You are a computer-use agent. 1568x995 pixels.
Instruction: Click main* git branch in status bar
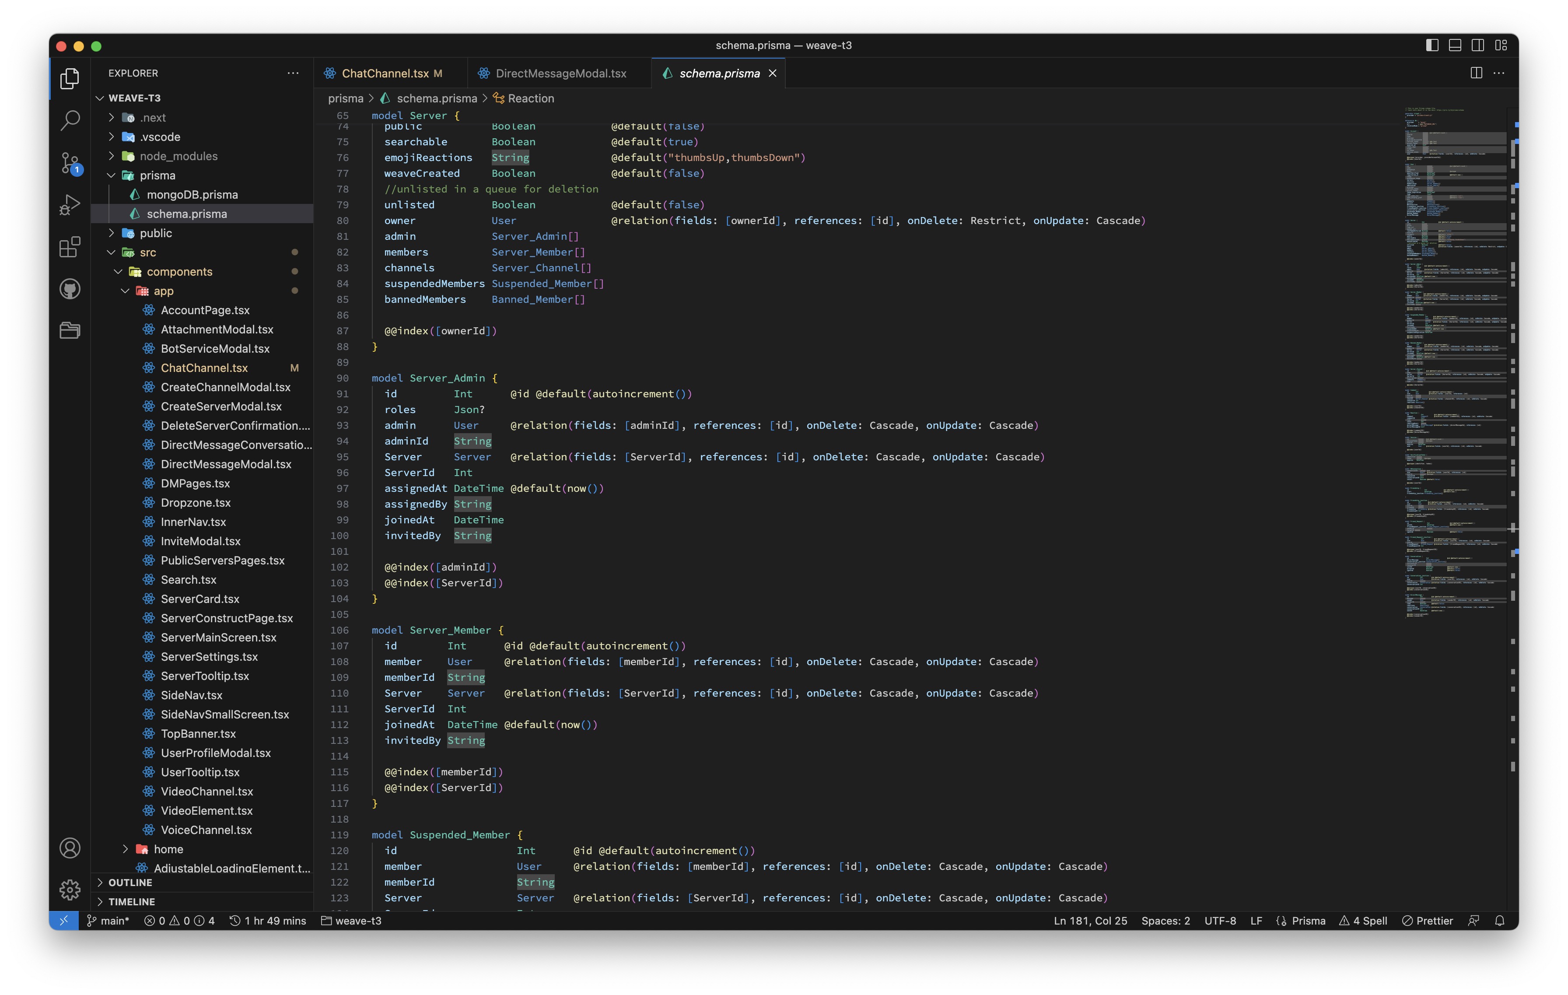pos(109,921)
